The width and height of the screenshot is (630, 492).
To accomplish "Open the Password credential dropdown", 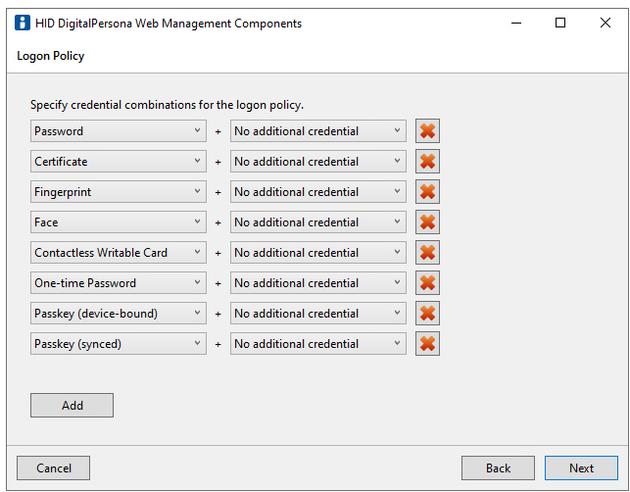I will point(118,131).
